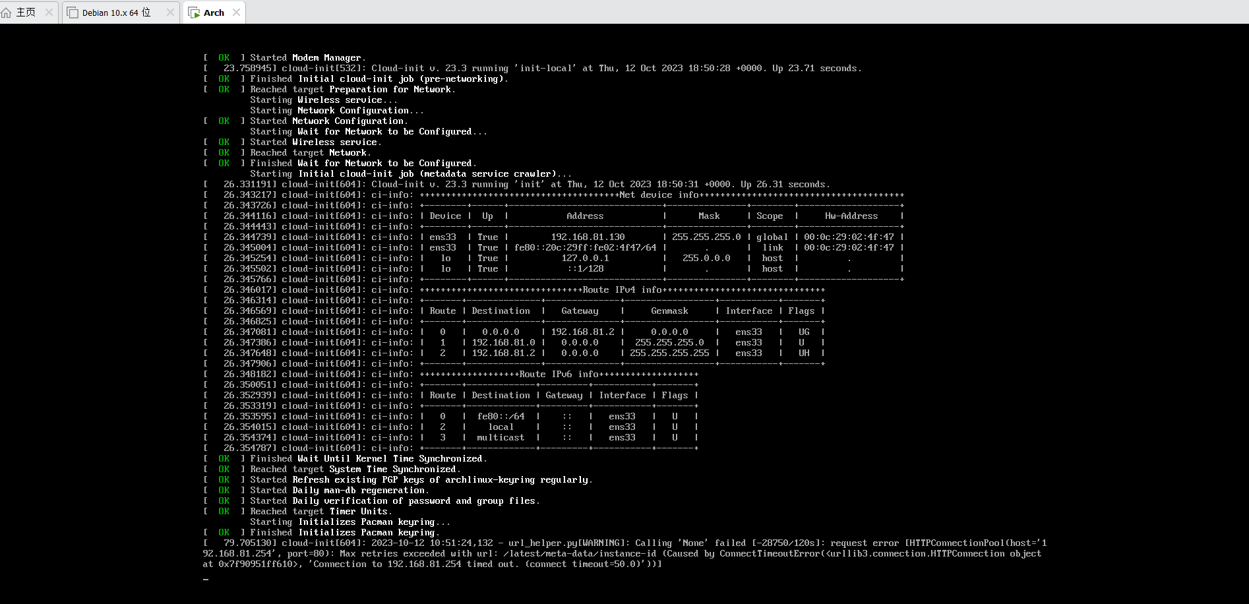Click the blinking console cursor at bottom

tap(206, 579)
